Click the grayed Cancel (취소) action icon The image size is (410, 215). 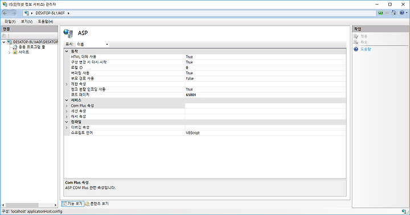point(356,42)
